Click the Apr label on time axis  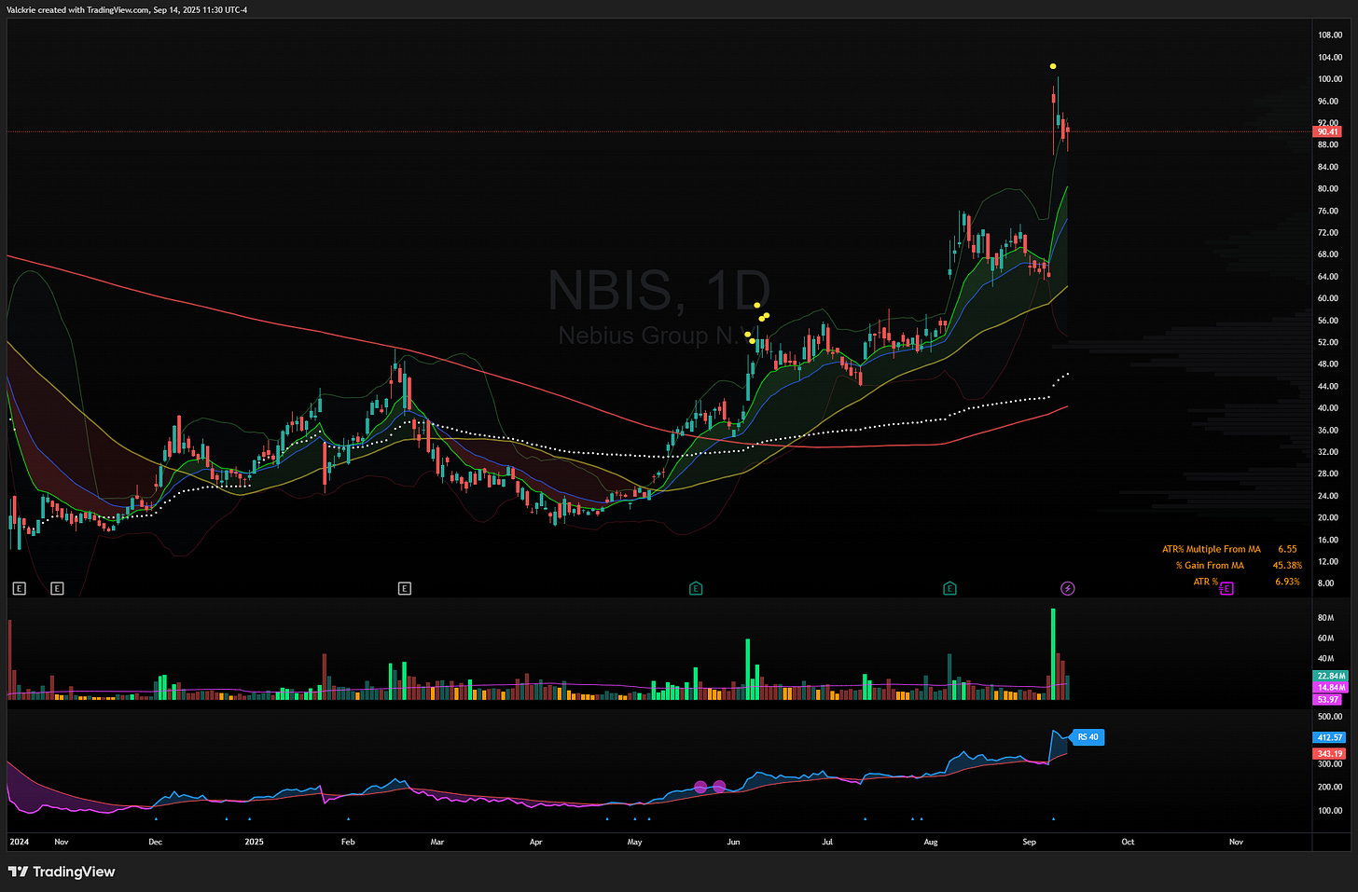tap(535, 842)
